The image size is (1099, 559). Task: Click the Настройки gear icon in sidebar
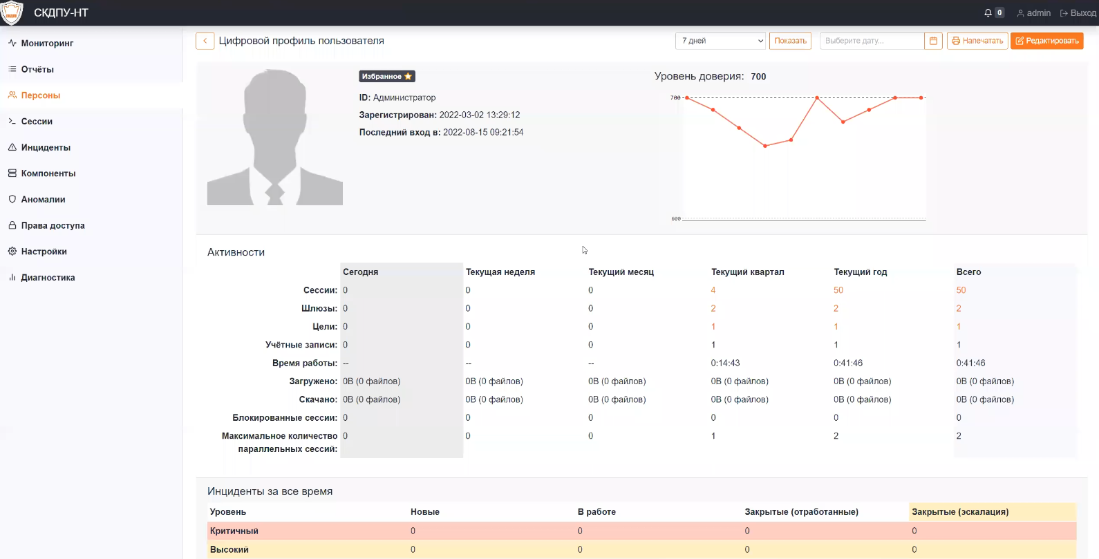point(12,252)
